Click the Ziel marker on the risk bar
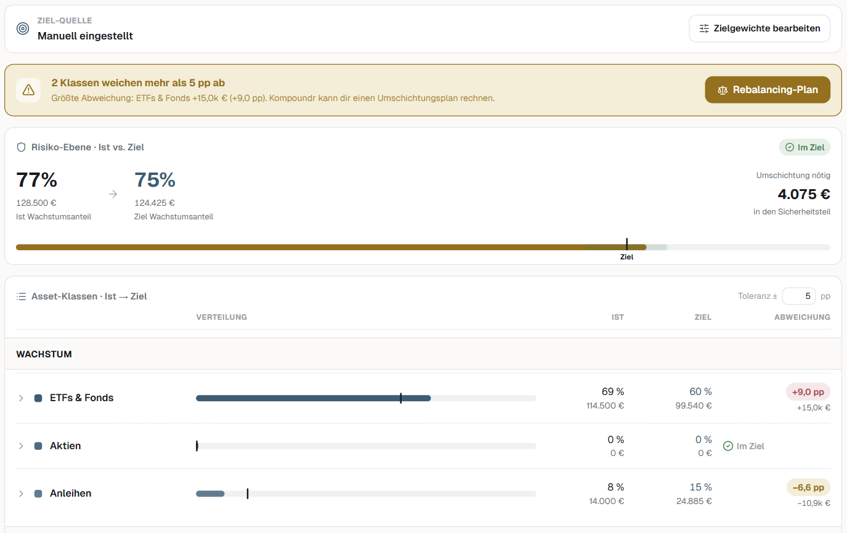Screen dimensions: 847x533 tap(626, 244)
